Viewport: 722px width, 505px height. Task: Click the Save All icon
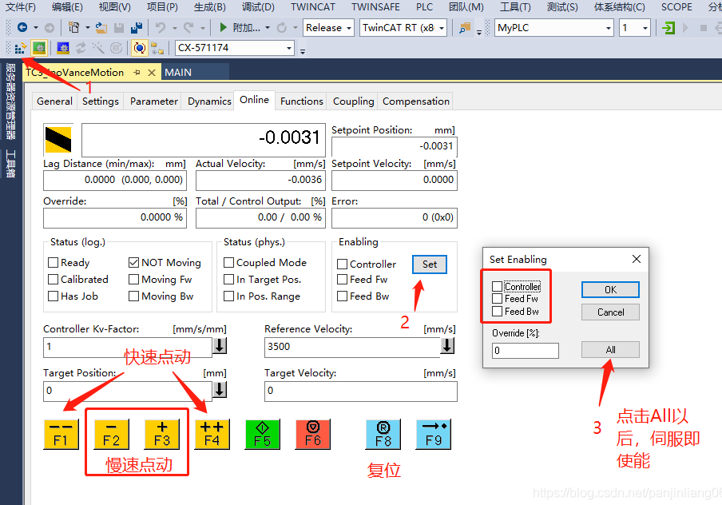(137, 28)
